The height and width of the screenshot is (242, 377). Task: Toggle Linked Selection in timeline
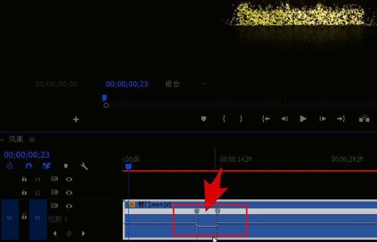tap(47, 166)
